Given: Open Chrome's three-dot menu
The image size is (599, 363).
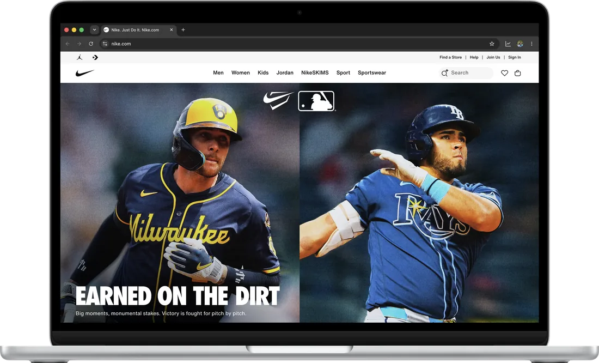Looking at the screenshot, I should point(531,44).
